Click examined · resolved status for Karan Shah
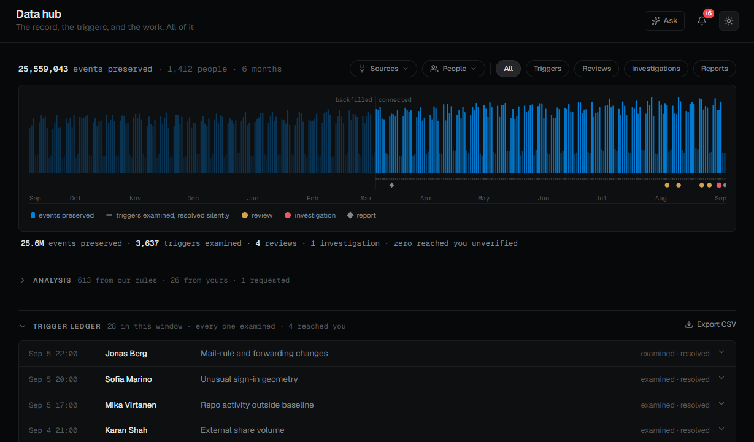This screenshot has width=754, height=442. [675, 430]
